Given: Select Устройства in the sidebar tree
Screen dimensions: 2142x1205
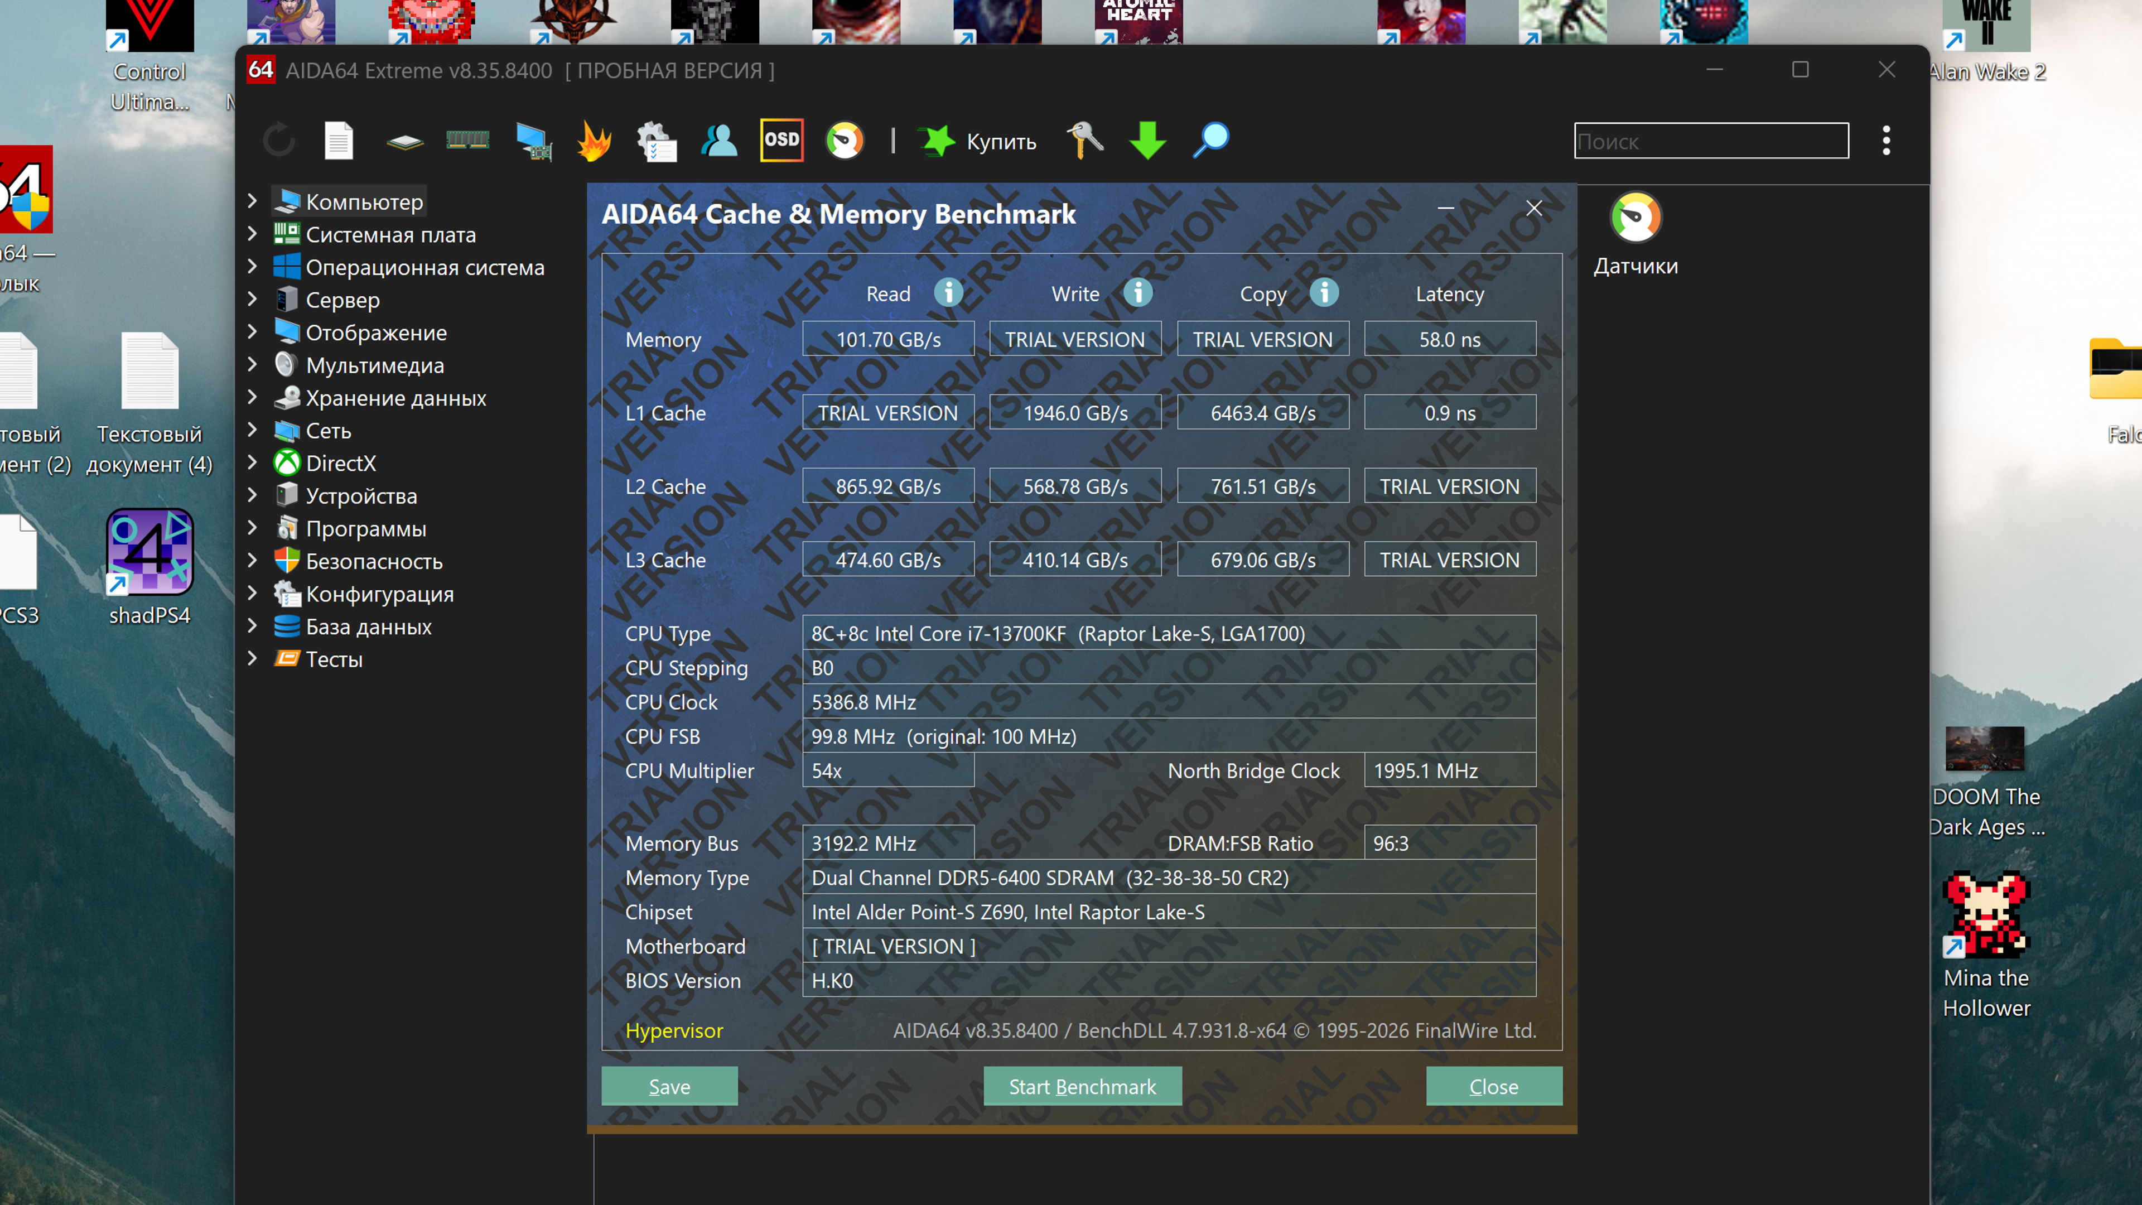Looking at the screenshot, I should [x=361, y=495].
